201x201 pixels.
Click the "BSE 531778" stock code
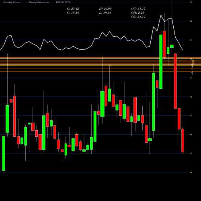click(x=63, y=2)
